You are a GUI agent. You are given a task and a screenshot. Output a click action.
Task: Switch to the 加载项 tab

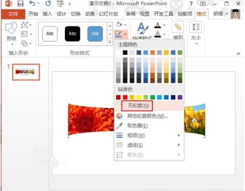[185, 14]
